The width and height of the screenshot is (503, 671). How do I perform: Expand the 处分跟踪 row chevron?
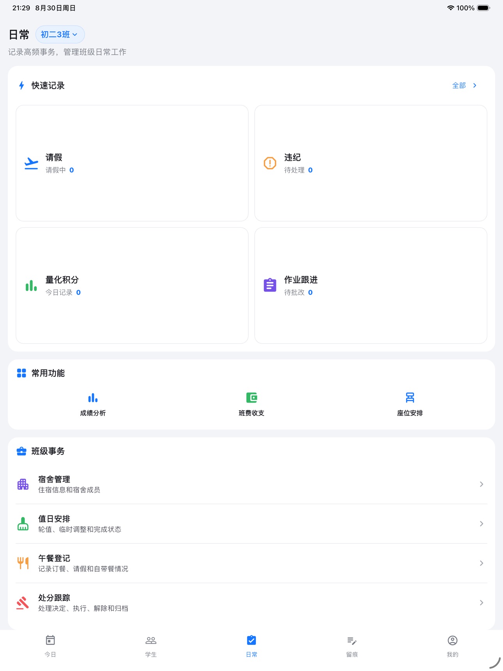pyautogui.click(x=482, y=603)
